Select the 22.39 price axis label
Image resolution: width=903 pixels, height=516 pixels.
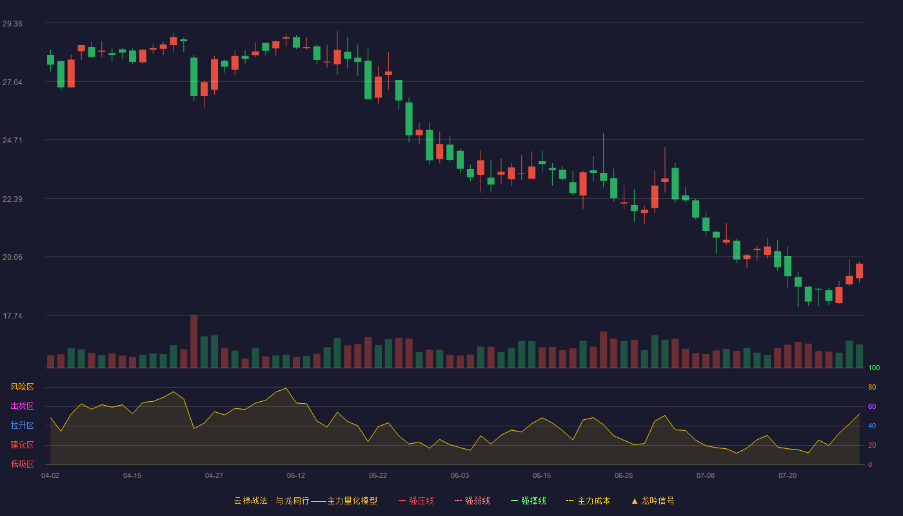12,199
